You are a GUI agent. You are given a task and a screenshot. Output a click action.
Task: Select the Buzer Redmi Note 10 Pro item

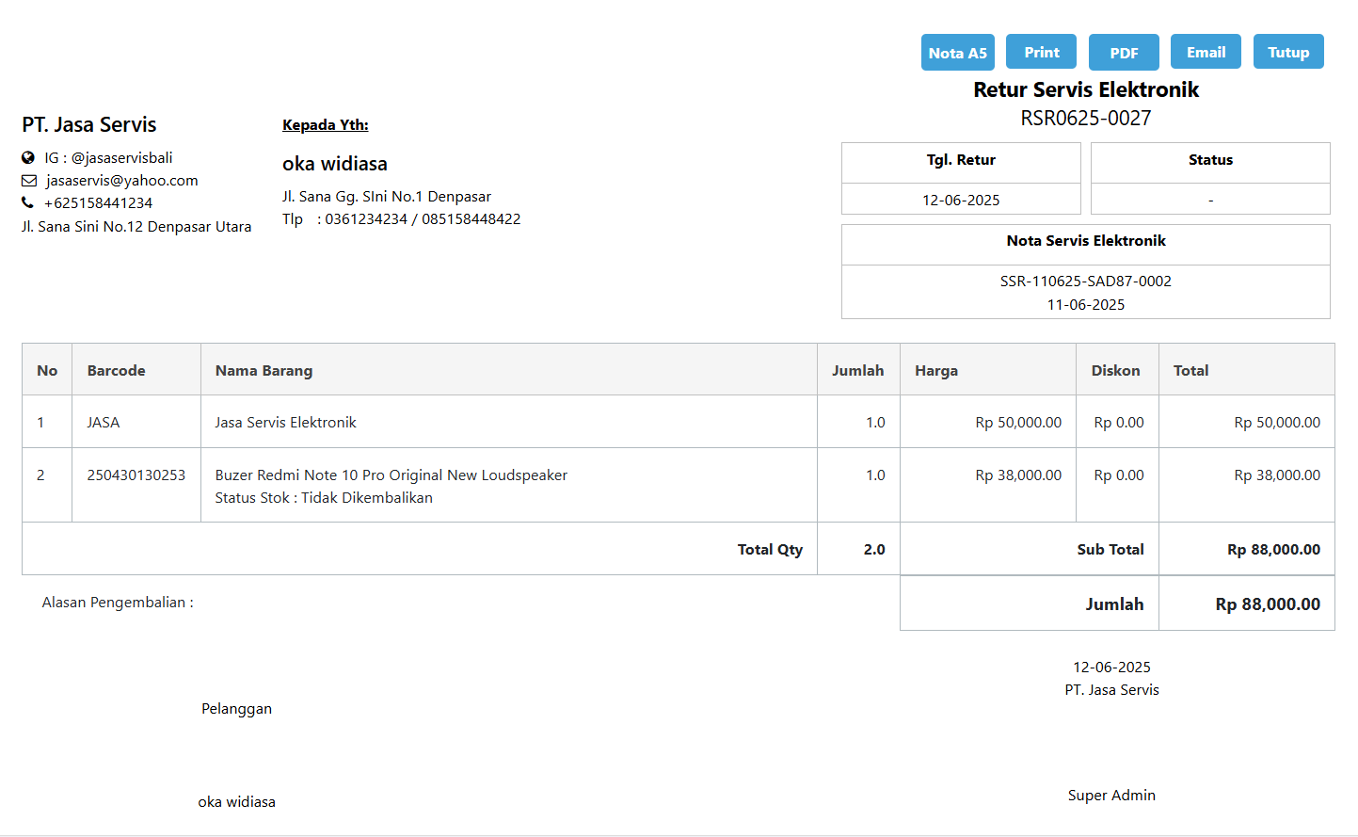pos(391,475)
